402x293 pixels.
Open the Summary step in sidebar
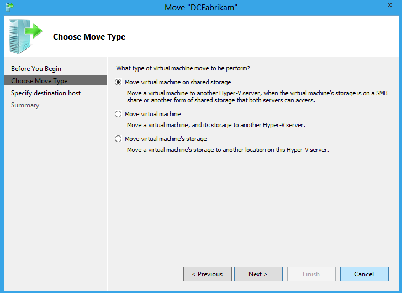click(25, 105)
